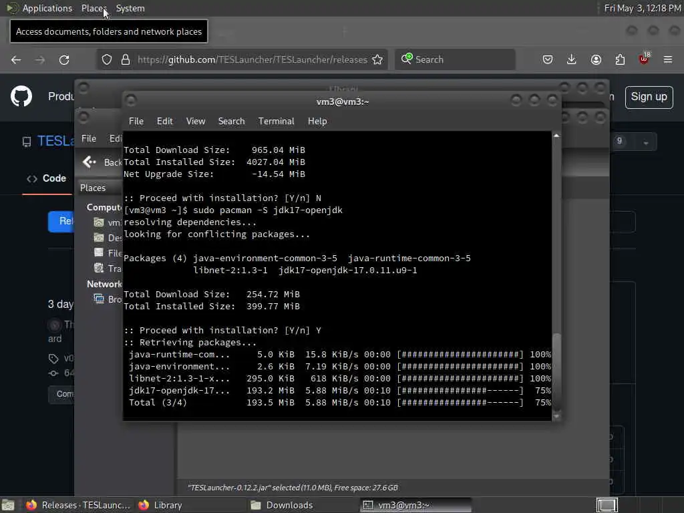
Task: Select the Network heading in Places sidebar
Action: [104, 284]
